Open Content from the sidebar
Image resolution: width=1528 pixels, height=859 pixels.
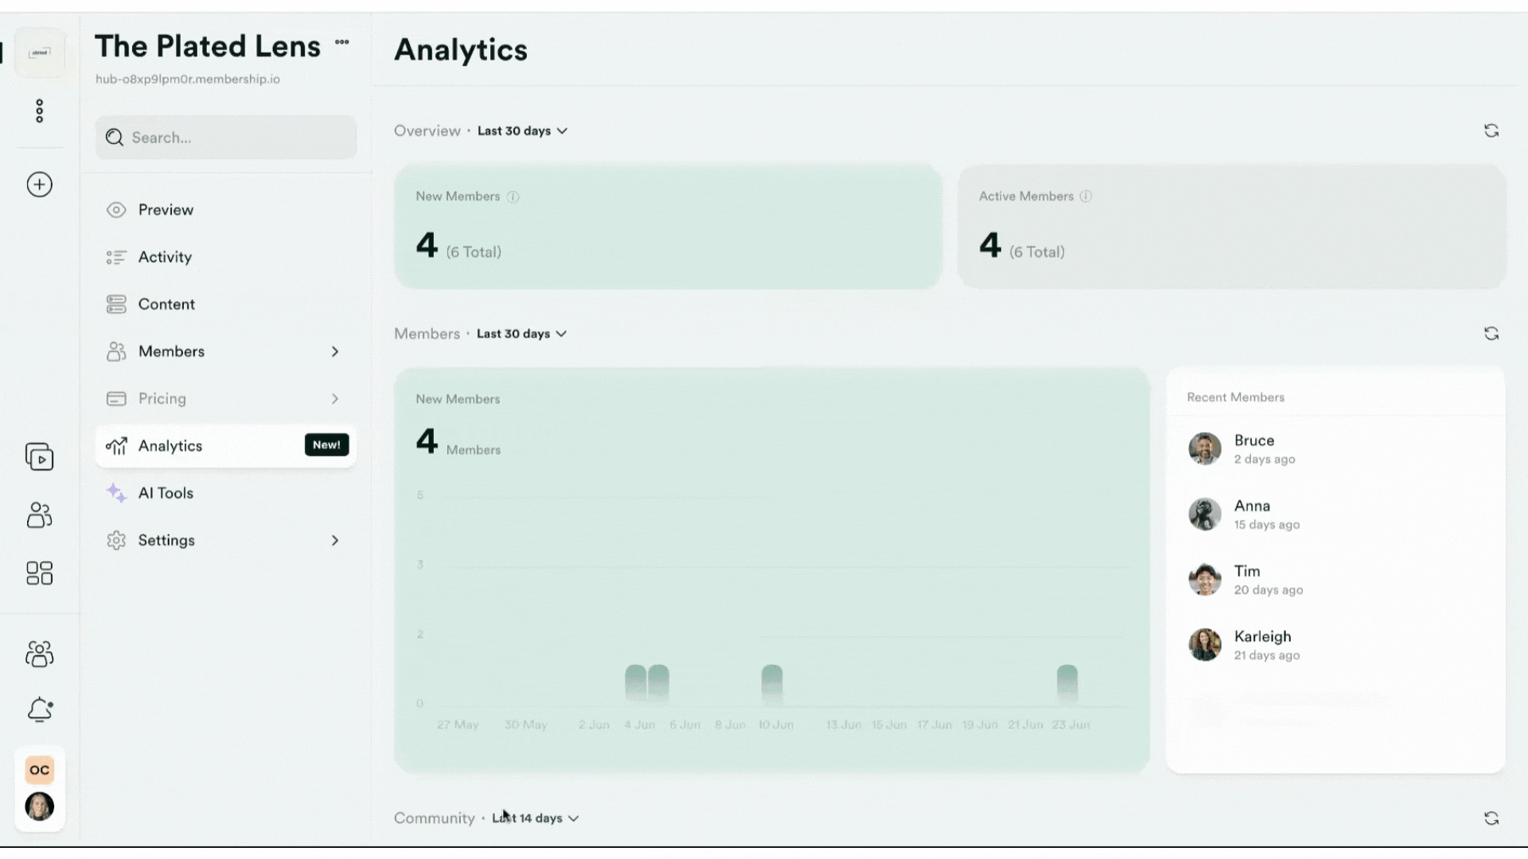pyautogui.click(x=226, y=304)
